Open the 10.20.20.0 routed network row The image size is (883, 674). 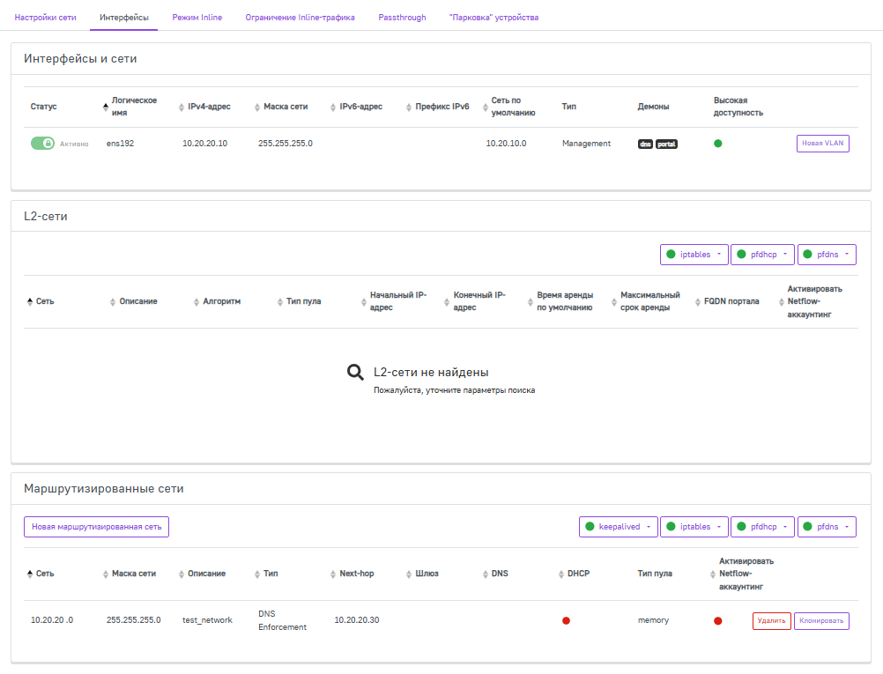(52, 620)
